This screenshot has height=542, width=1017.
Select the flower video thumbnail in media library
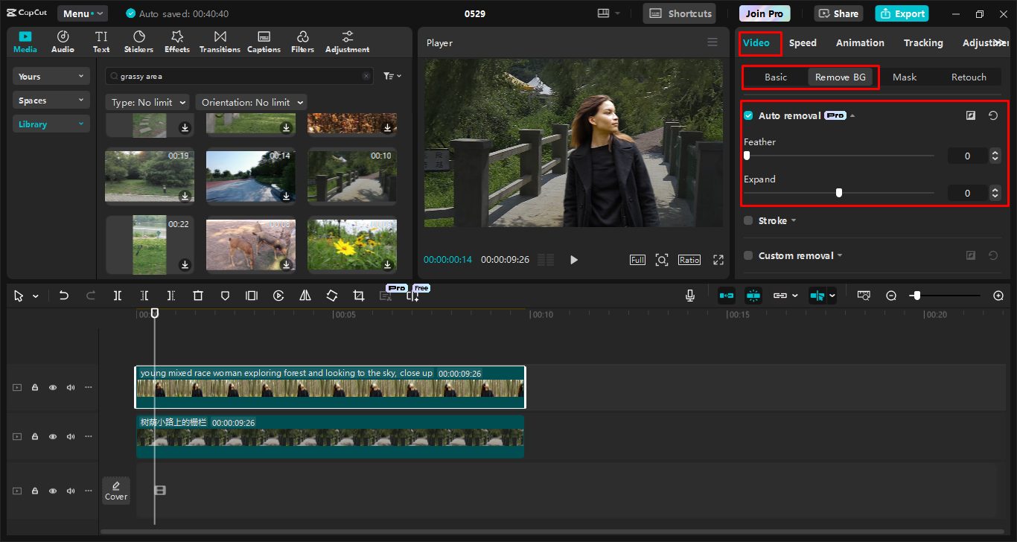[351, 245]
